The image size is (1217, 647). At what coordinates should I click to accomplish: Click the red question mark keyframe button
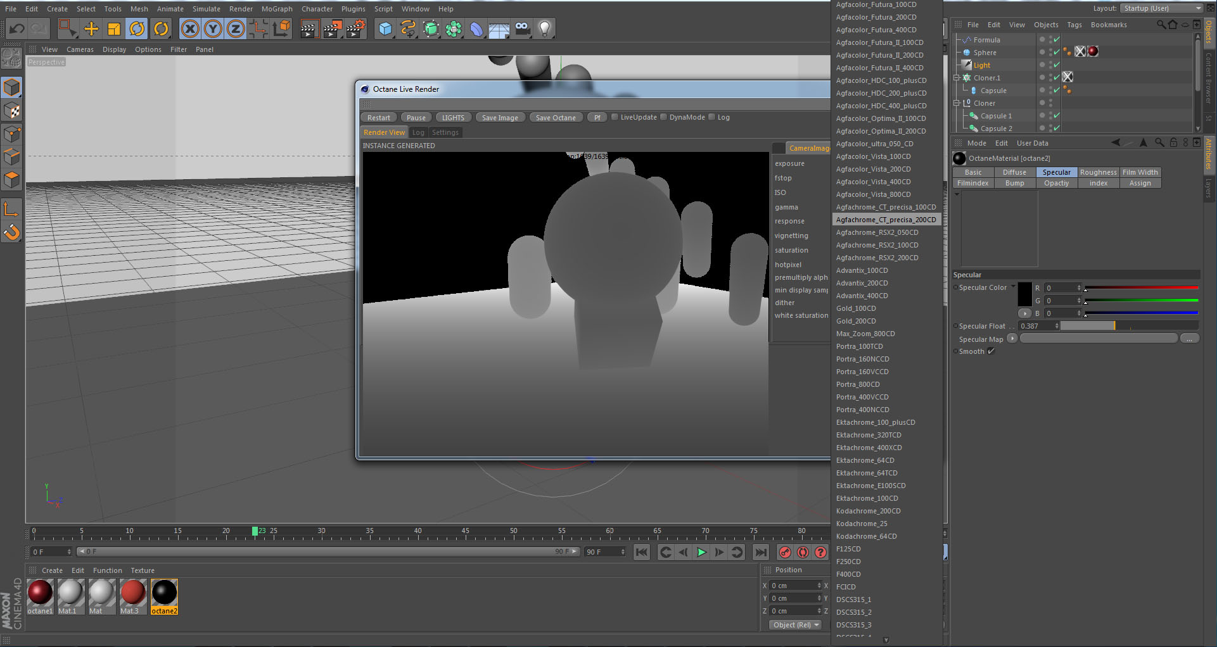point(820,552)
